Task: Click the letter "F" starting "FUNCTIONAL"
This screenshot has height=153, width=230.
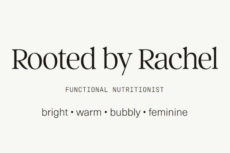Action: coord(67,90)
